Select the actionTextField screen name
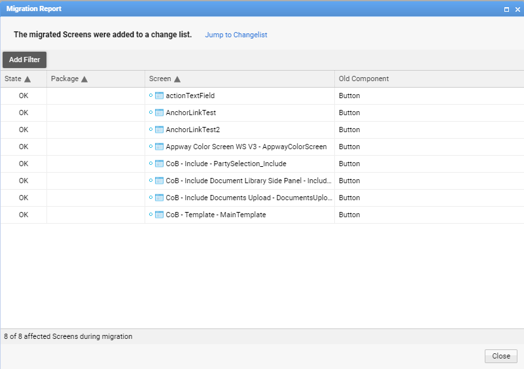Image resolution: width=524 pixels, height=369 pixels. [190, 96]
